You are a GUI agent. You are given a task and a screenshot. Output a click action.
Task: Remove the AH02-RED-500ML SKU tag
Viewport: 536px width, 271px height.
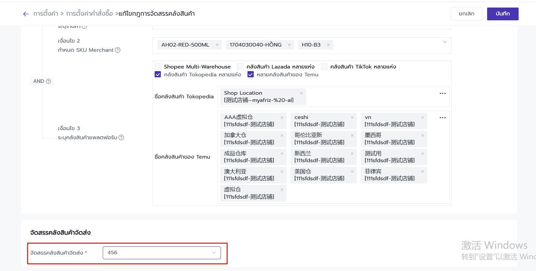point(217,45)
